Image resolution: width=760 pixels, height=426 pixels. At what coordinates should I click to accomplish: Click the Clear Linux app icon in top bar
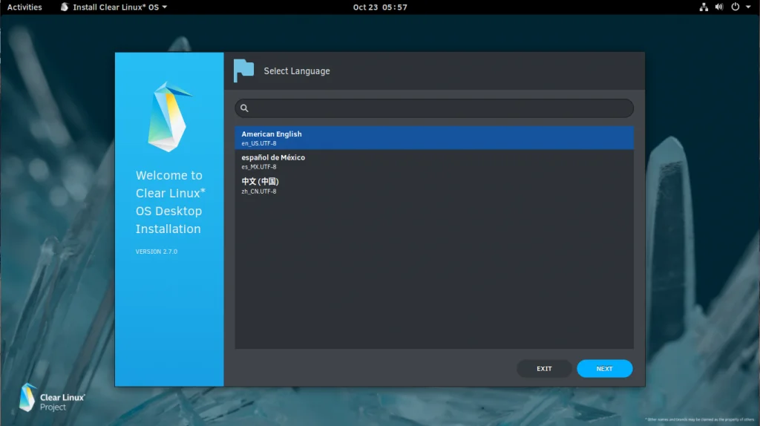[x=65, y=7]
